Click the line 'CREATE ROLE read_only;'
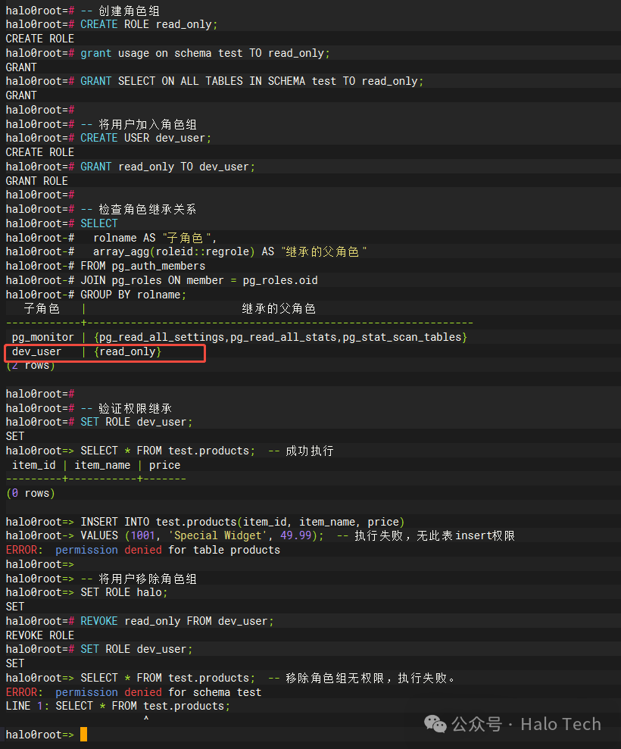Screen dimensions: 621x749 tap(148, 24)
